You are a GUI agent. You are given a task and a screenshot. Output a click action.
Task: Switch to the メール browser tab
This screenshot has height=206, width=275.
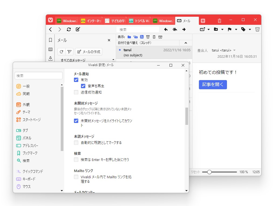click(x=187, y=20)
